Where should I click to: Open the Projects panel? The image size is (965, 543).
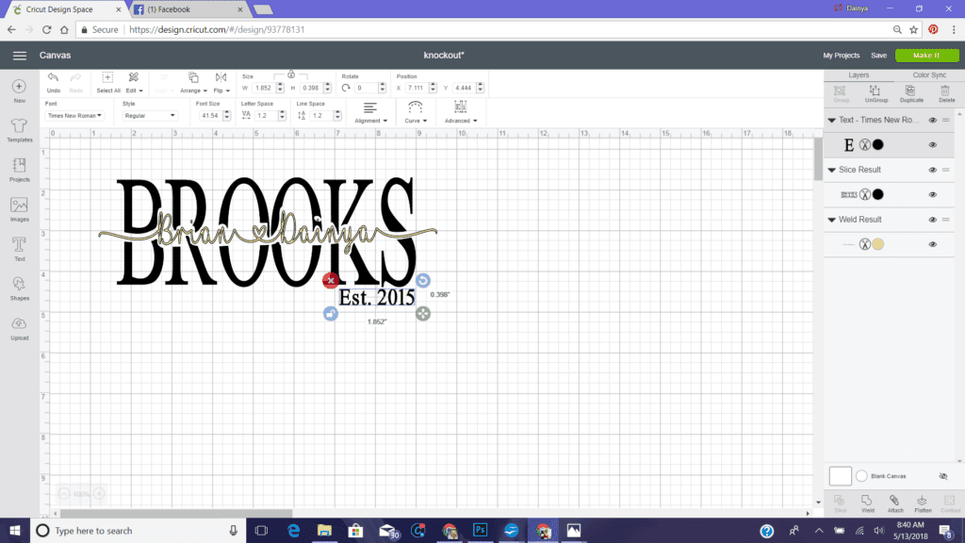[x=19, y=170]
